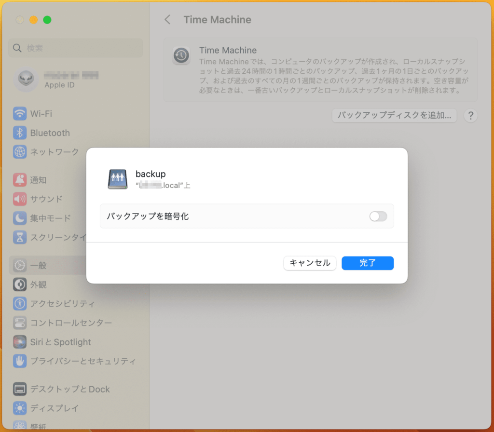The image size is (494, 432).
Task: Click the 集中モード moon icon
Action: click(x=19, y=218)
